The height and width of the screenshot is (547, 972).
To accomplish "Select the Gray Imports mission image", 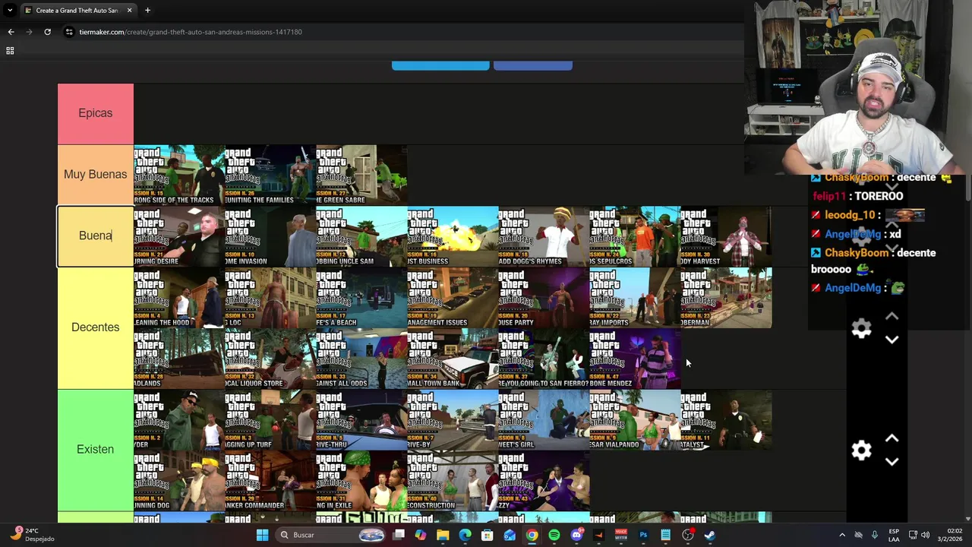I will pyautogui.click(x=635, y=297).
